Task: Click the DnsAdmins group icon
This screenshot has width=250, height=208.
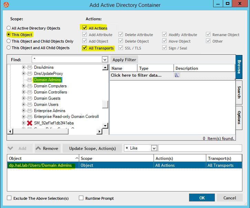Action: [x=30, y=67]
